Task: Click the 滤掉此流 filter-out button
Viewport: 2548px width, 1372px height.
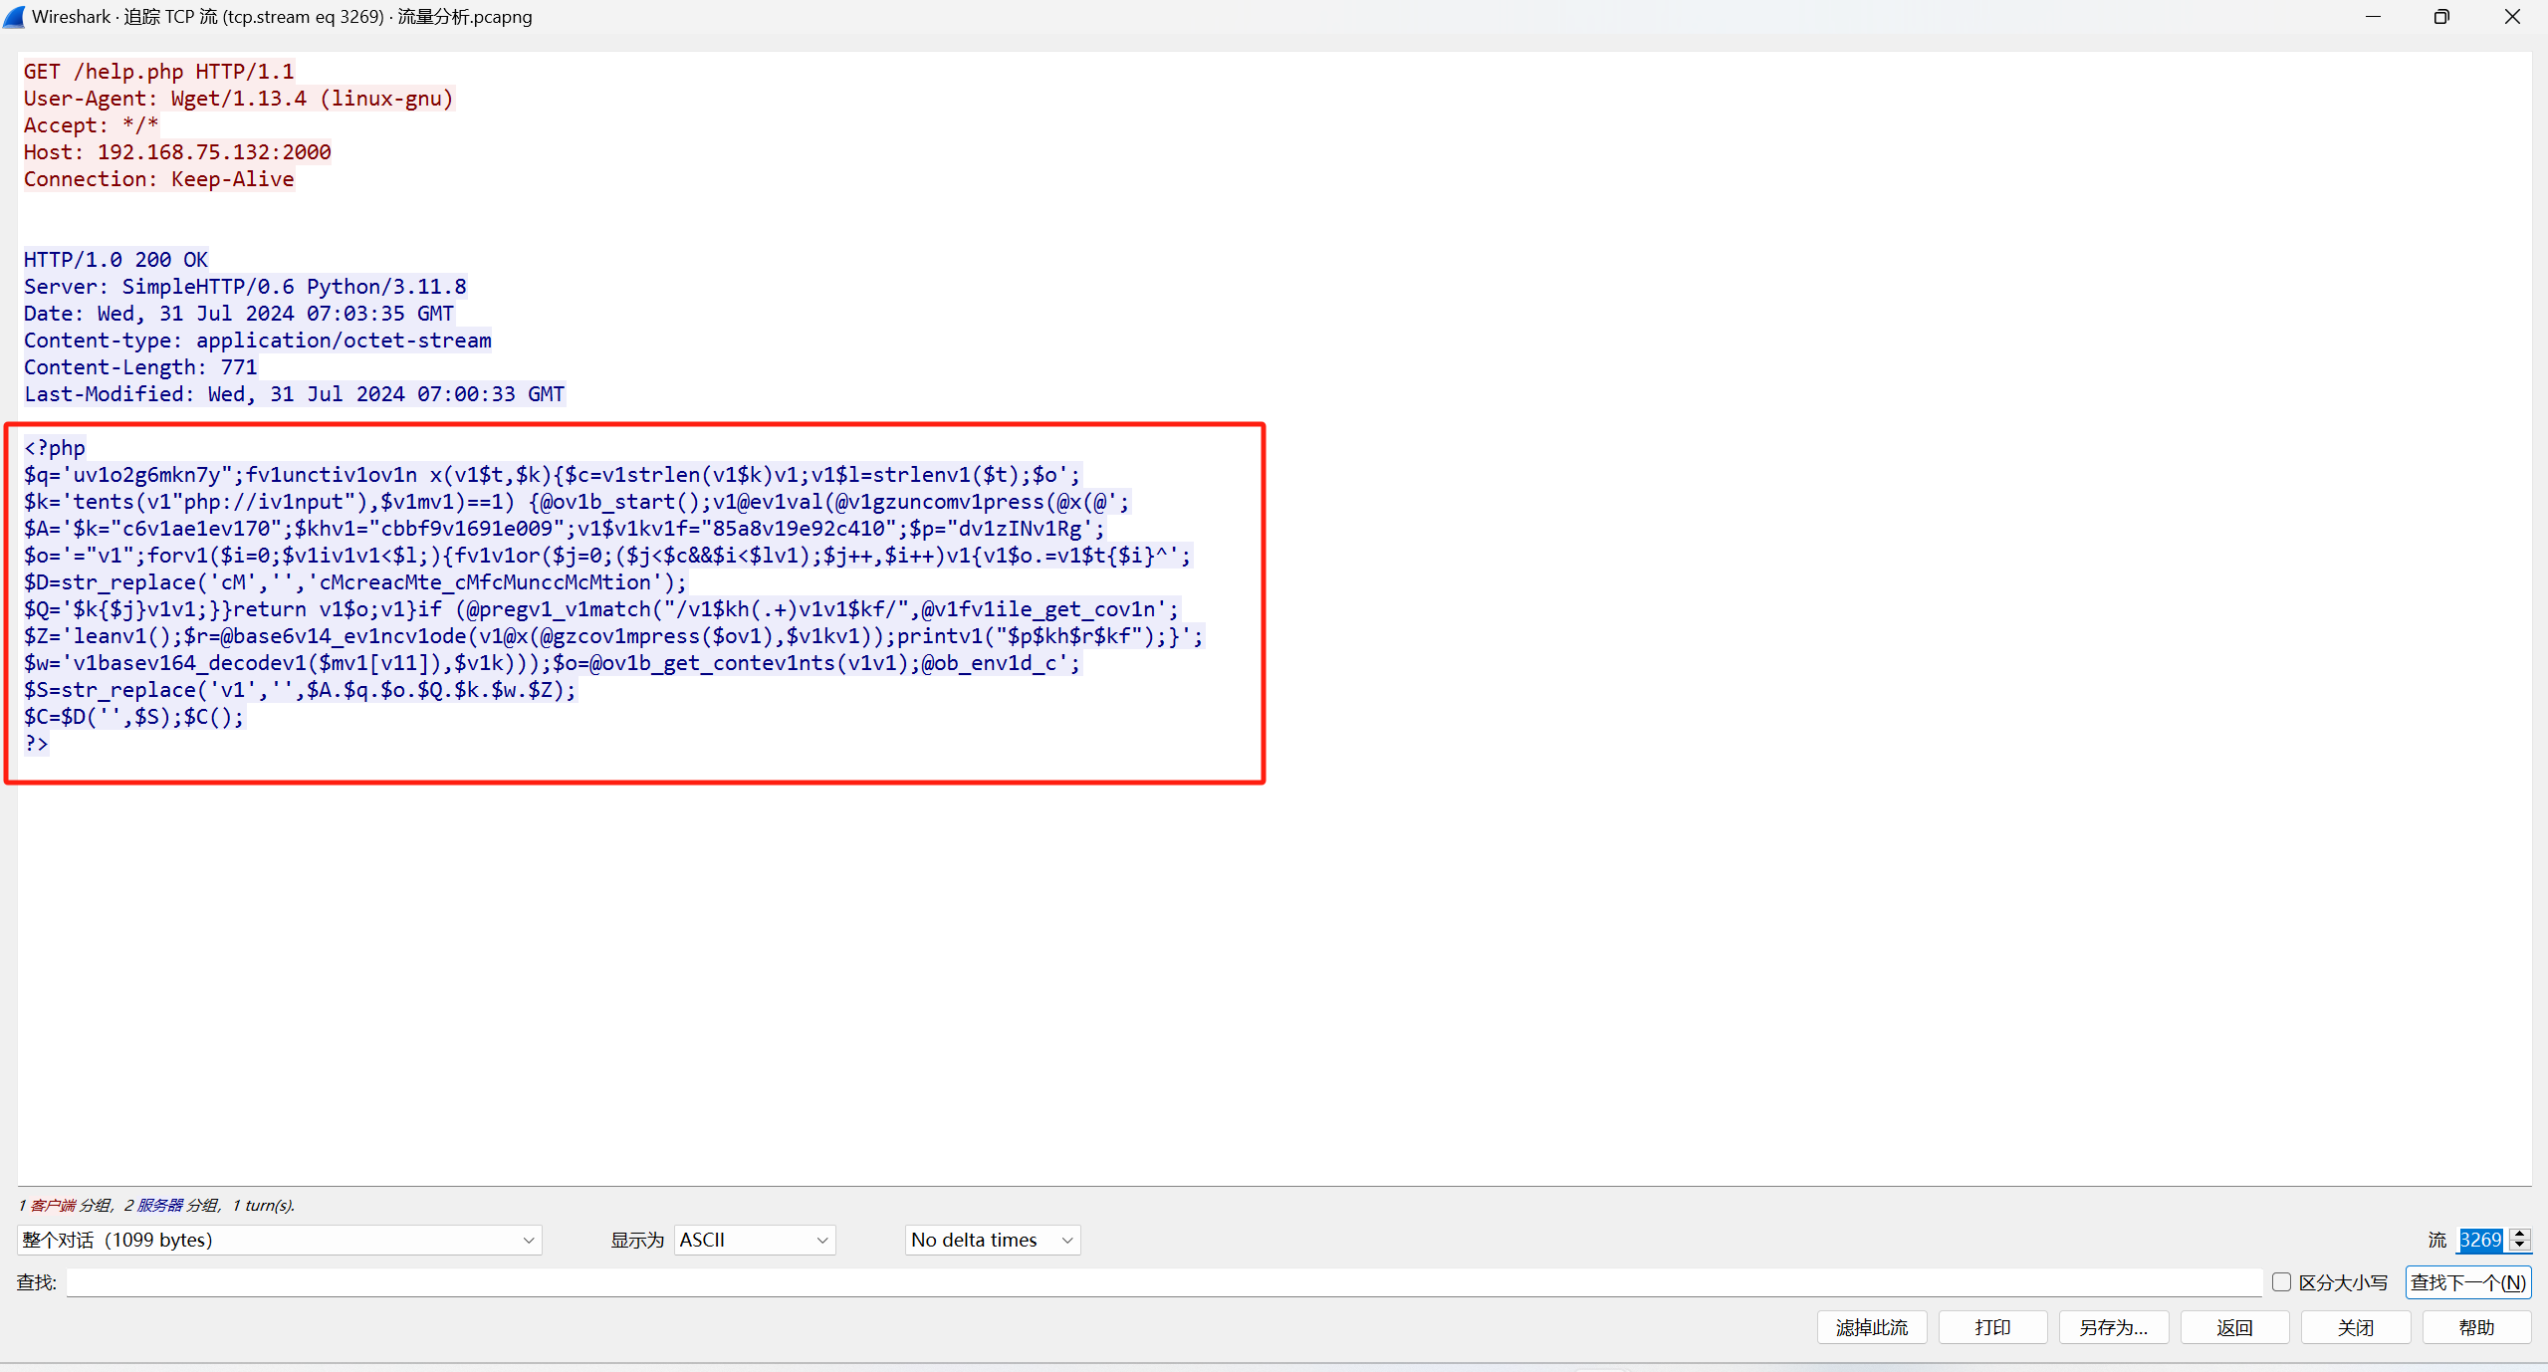Action: [x=1871, y=1327]
